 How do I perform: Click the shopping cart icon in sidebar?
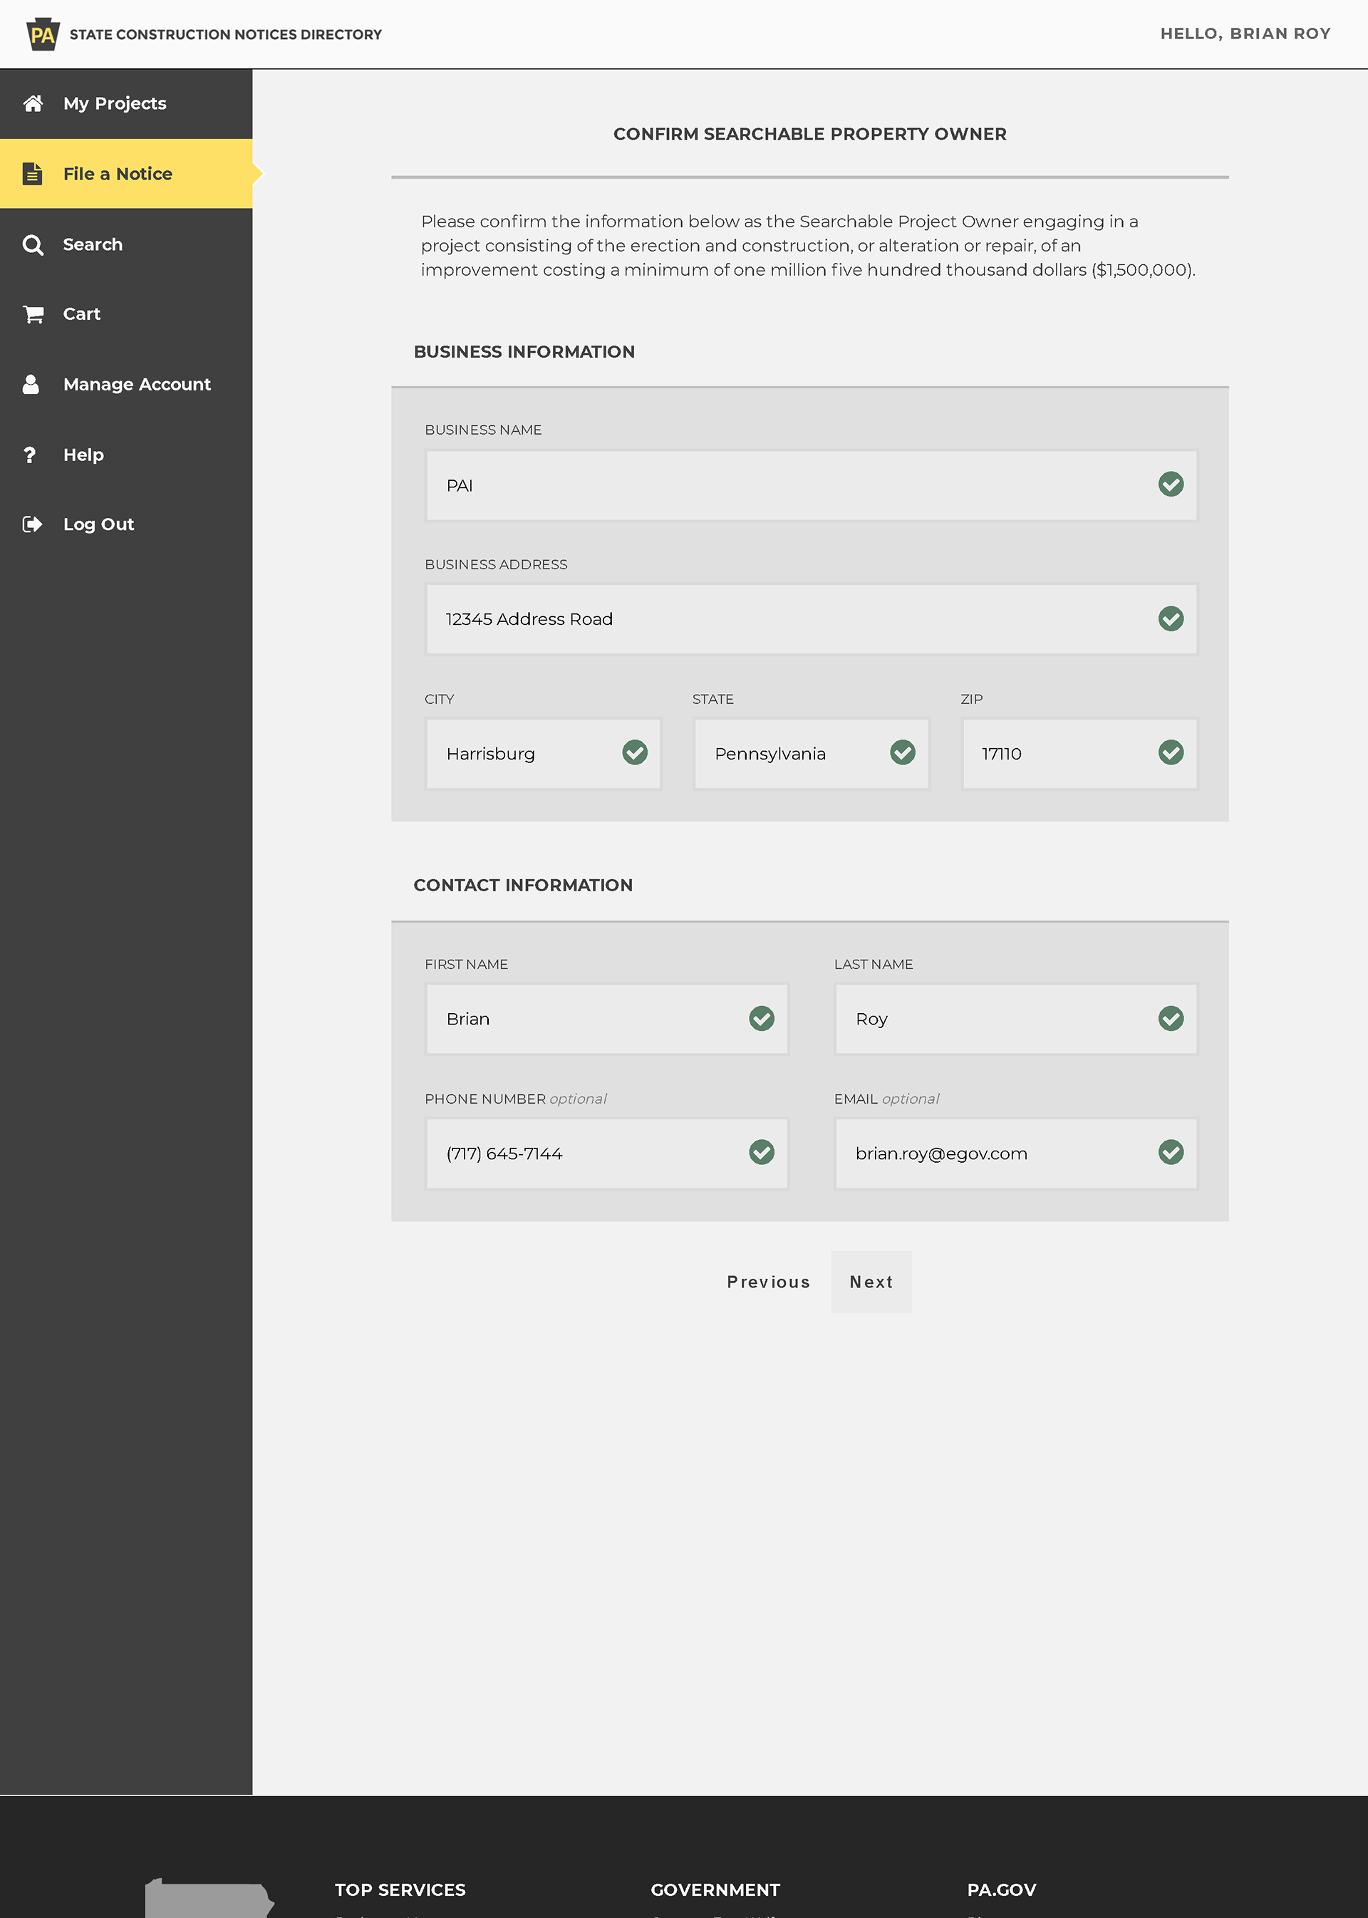(x=33, y=314)
